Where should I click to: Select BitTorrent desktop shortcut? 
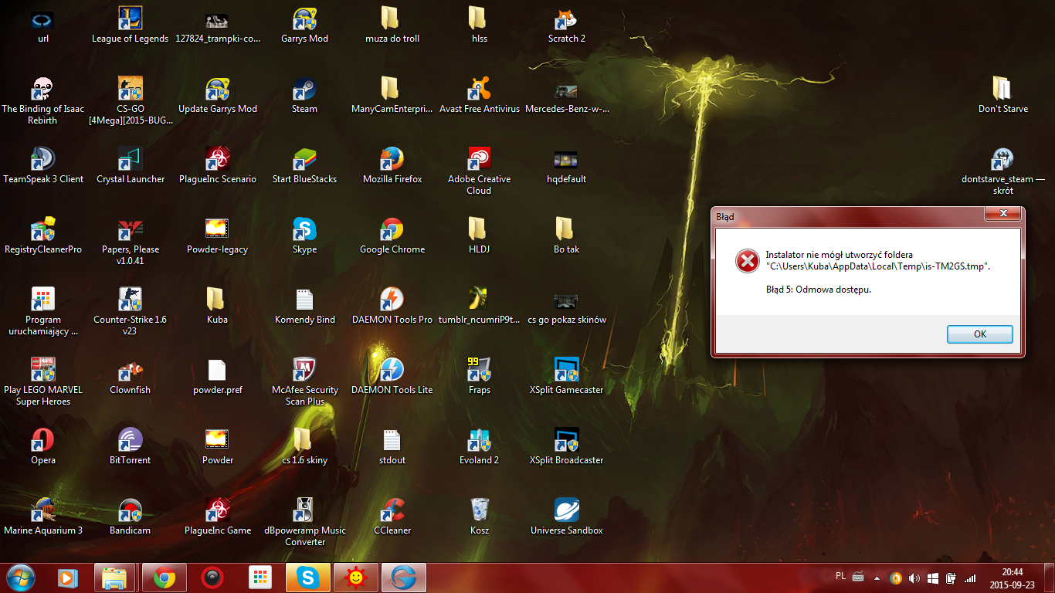point(130,446)
